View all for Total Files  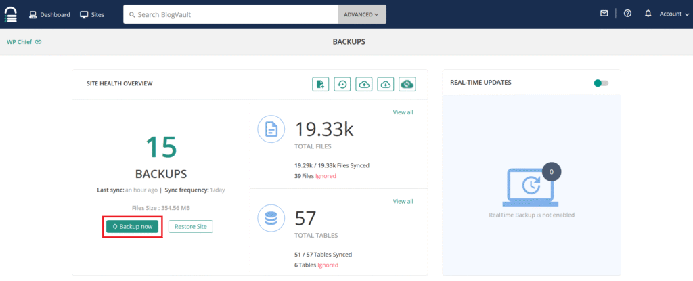[x=403, y=112]
